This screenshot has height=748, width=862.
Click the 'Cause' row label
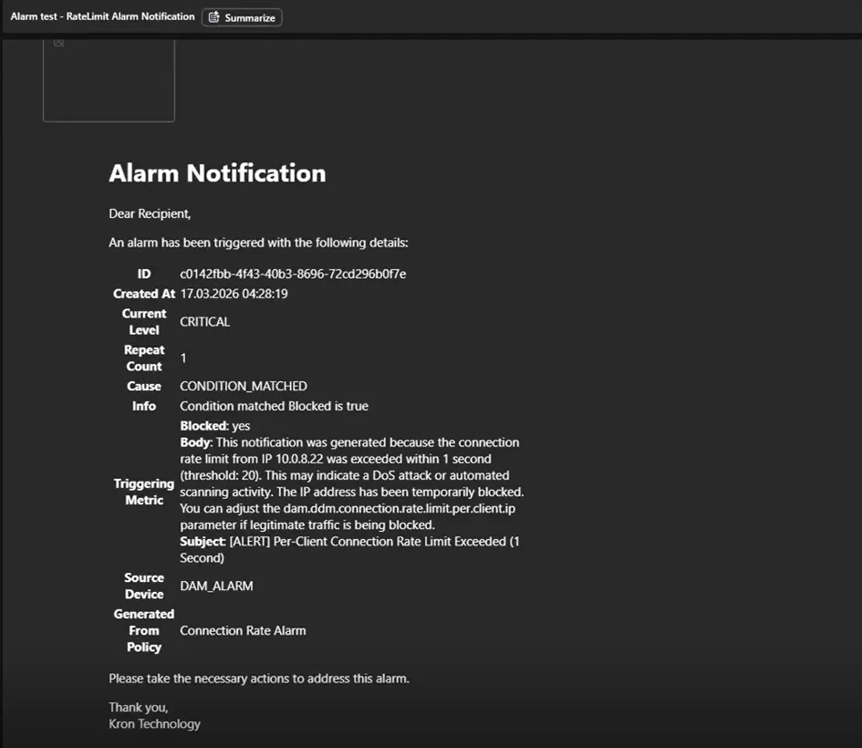coord(144,386)
